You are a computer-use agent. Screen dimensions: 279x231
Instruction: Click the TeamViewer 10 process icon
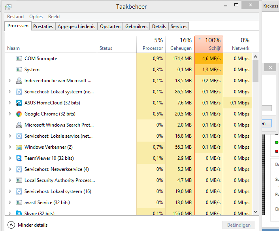click(x=19, y=158)
